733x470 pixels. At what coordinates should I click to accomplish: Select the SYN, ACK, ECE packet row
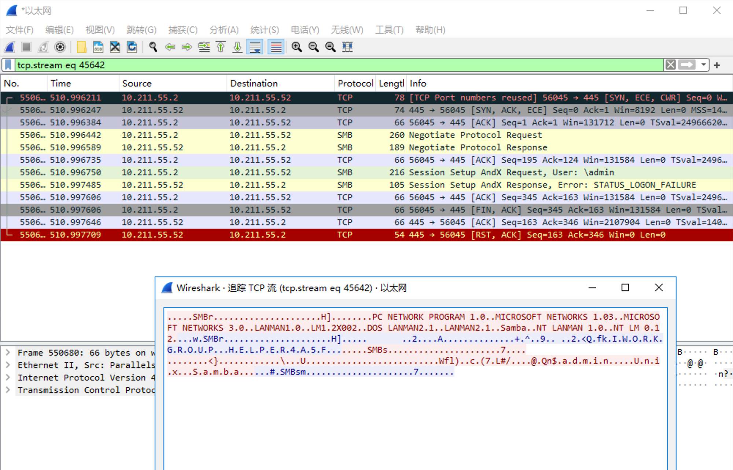tap(366, 110)
